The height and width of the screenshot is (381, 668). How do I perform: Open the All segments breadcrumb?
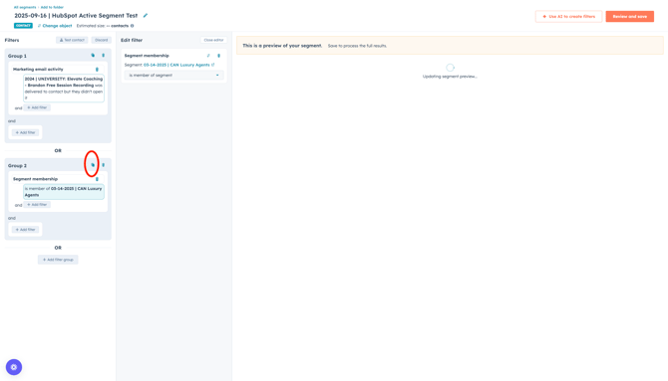click(x=25, y=7)
